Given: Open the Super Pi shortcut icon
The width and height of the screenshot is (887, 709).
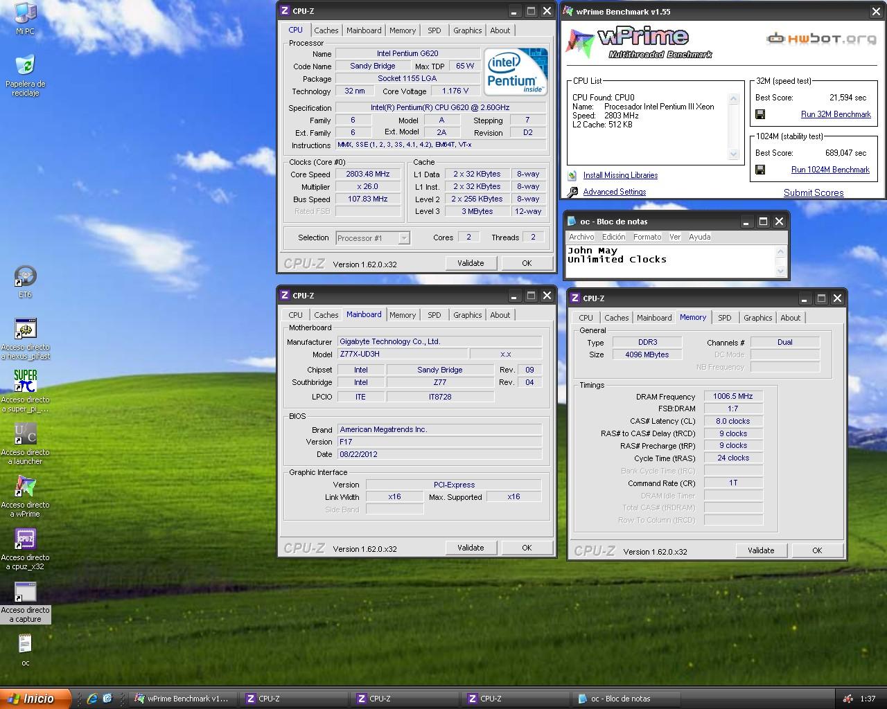Looking at the screenshot, I should click(x=25, y=382).
